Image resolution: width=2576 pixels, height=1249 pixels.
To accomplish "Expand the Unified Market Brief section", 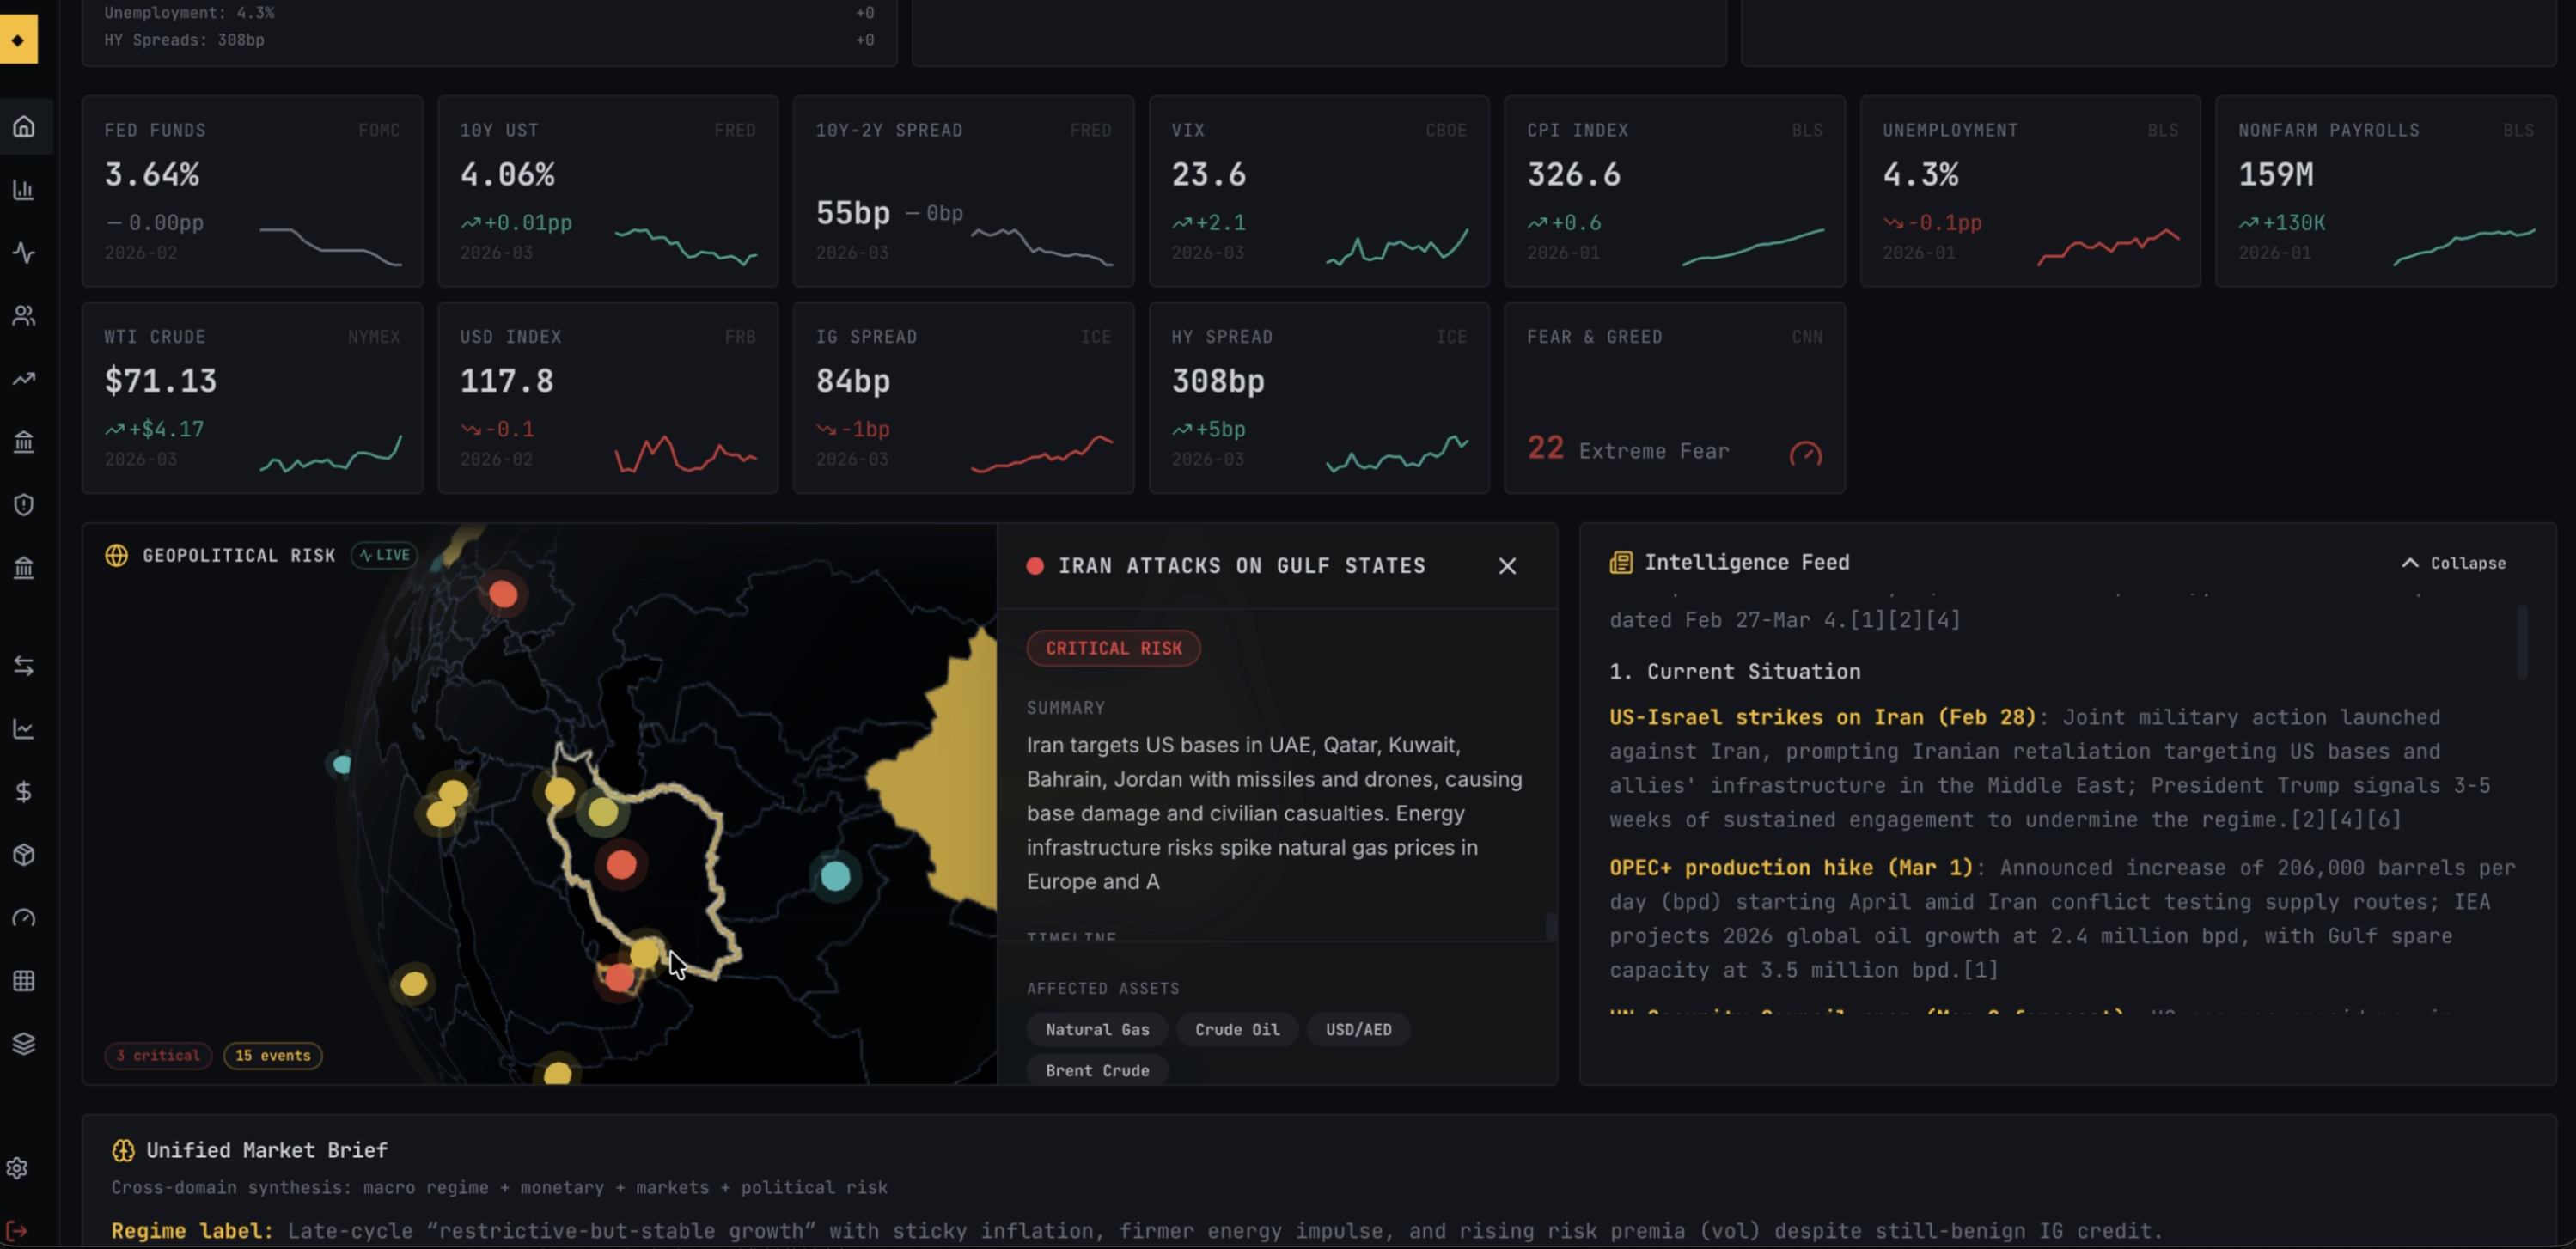I will [266, 1150].
